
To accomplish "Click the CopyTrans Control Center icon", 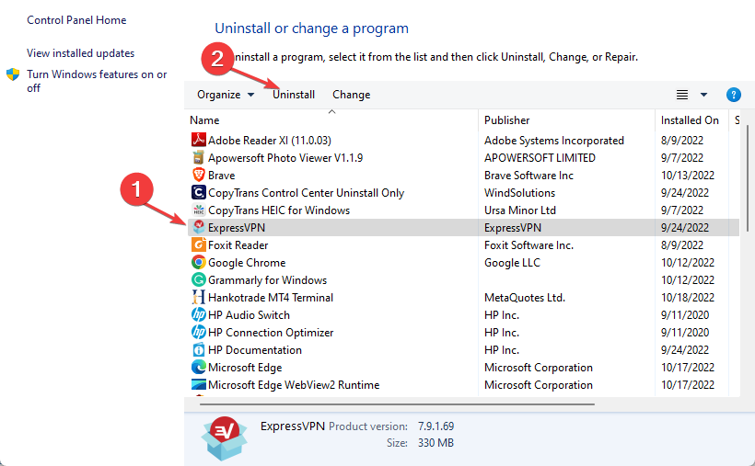I will [198, 192].
